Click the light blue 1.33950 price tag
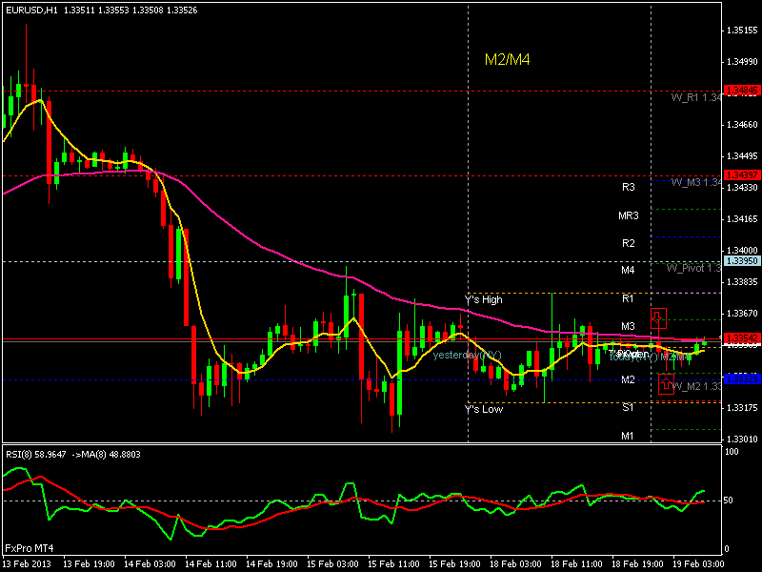This screenshot has height=572, width=762. pos(742,261)
